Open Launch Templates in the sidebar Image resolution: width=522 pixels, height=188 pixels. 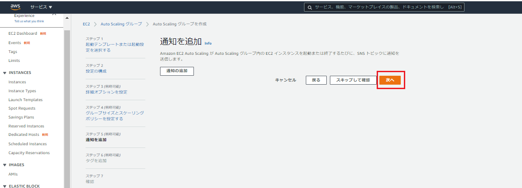click(x=26, y=100)
